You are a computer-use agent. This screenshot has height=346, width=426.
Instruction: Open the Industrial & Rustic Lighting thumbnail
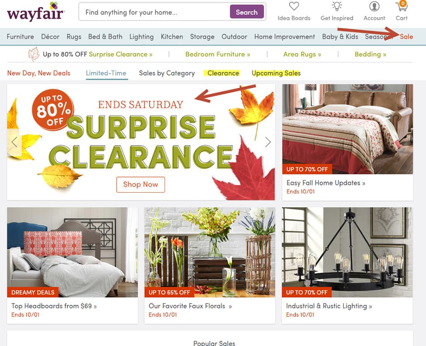click(347, 252)
